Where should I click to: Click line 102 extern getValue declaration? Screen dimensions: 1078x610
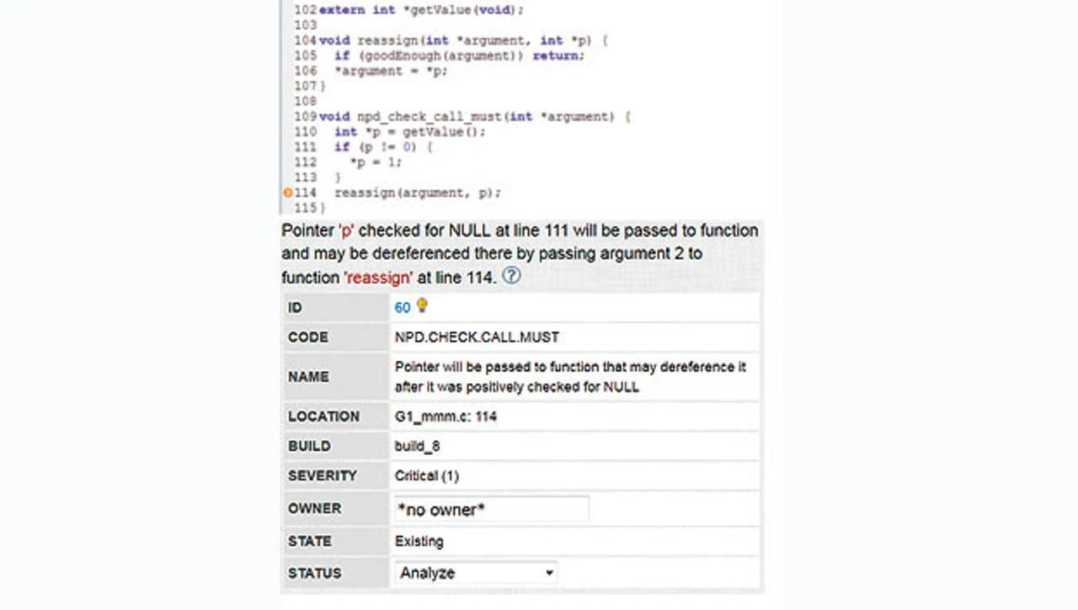pos(421,10)
